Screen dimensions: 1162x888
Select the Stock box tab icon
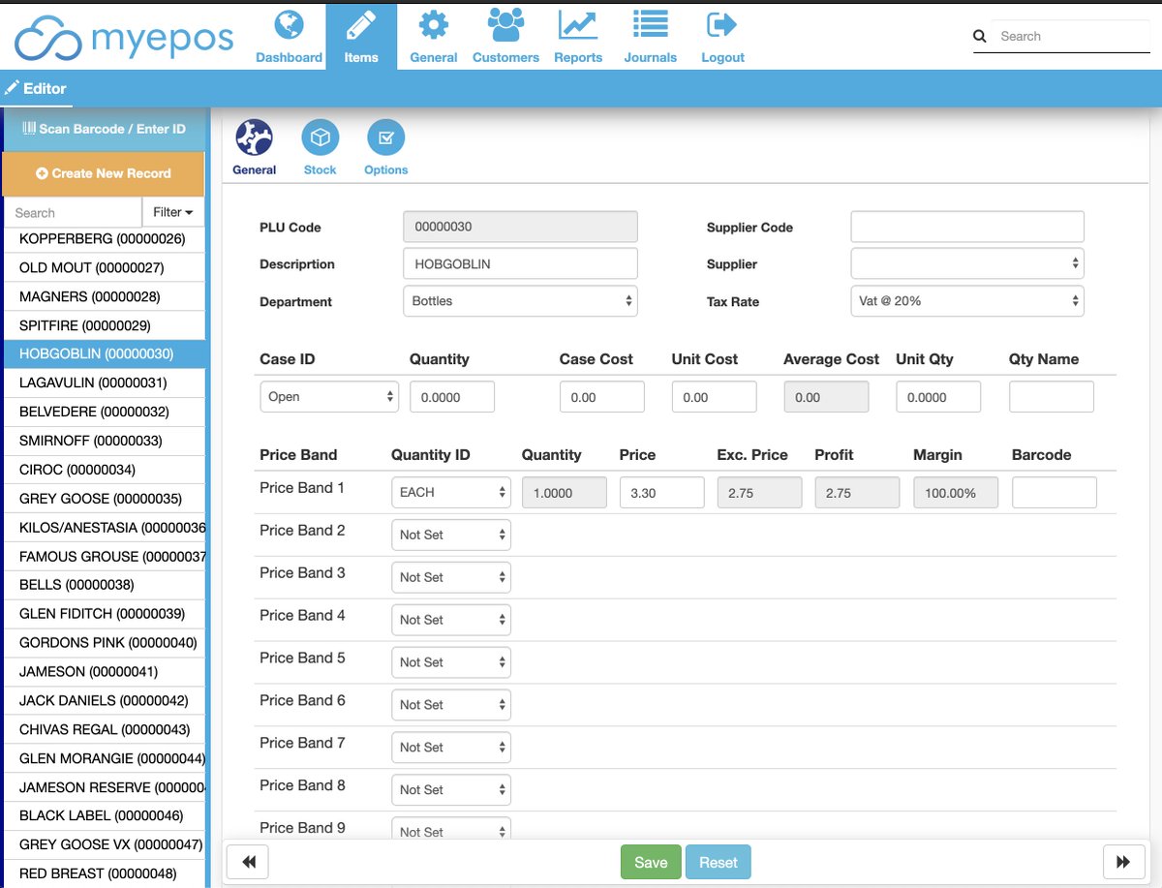tap(320, 138)
